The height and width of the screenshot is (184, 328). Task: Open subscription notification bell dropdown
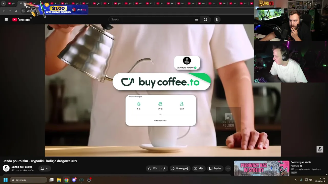pos(45,168)
